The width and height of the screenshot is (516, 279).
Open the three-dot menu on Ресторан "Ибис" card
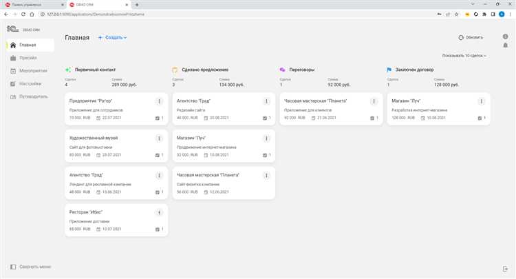coord(159,212)
